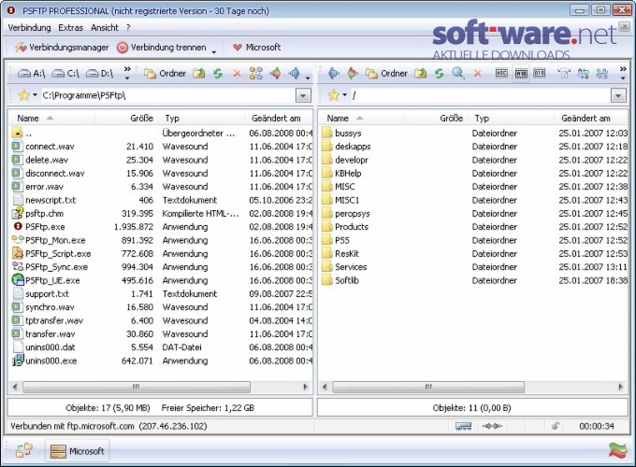
Task: Expand dropdown arrow next to Verbindung trennen
Action: [x=214, y=52]
